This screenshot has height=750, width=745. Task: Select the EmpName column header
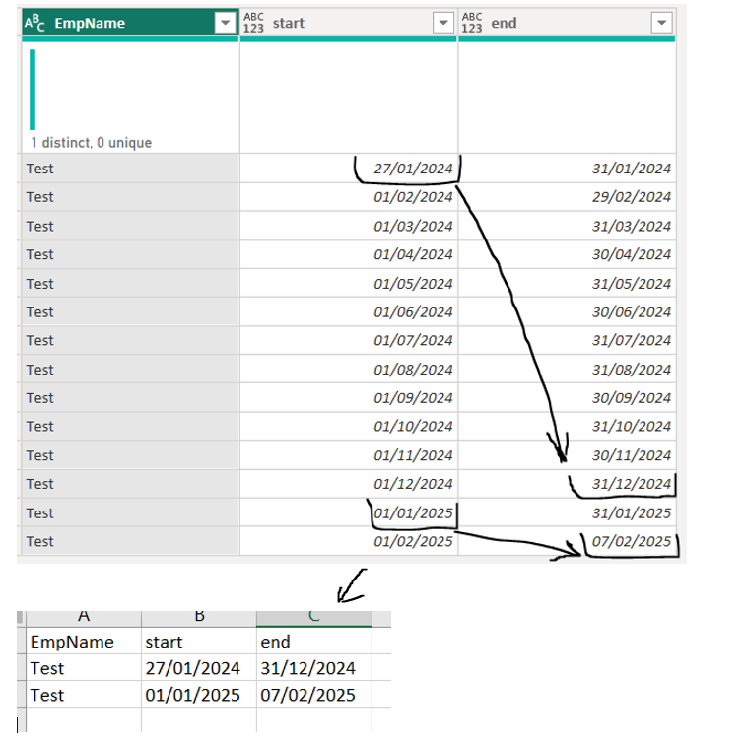(x=130, y=23)
